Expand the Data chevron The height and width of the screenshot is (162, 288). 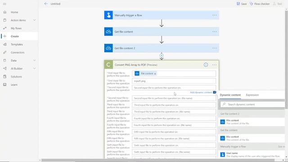coord(34,60)
